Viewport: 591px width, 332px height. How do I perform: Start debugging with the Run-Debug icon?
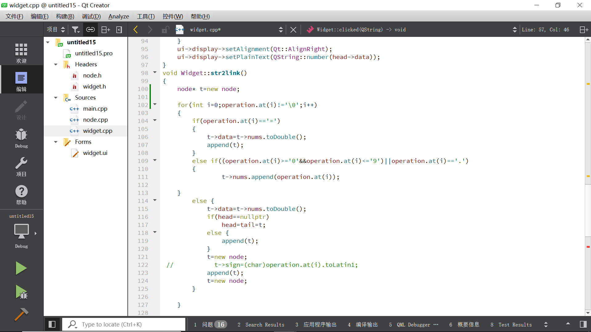[x=21, y=292]
